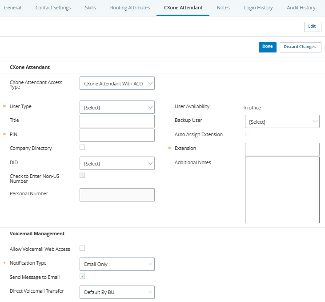This screenshot has width=325, height=302.
Task: Toggle Allow Voicemail Web Access checkbox
Action: coord(82,248)
